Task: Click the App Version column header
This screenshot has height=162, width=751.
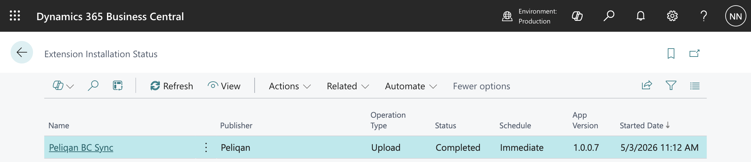Action: [x=585, y=120]
